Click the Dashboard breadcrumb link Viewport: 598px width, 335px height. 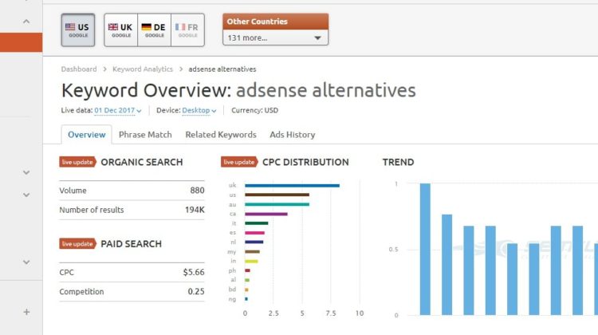click(79, 69)
